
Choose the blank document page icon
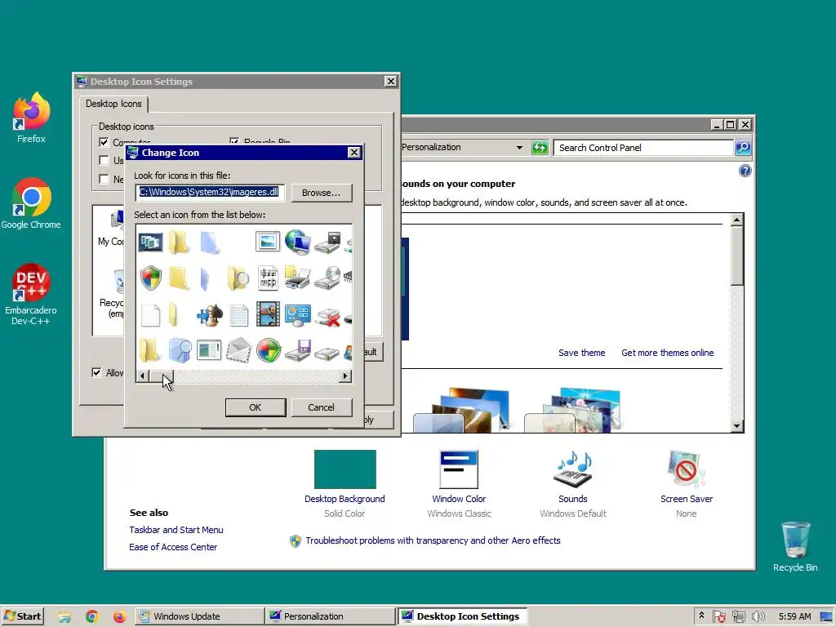tap(150, 315)
